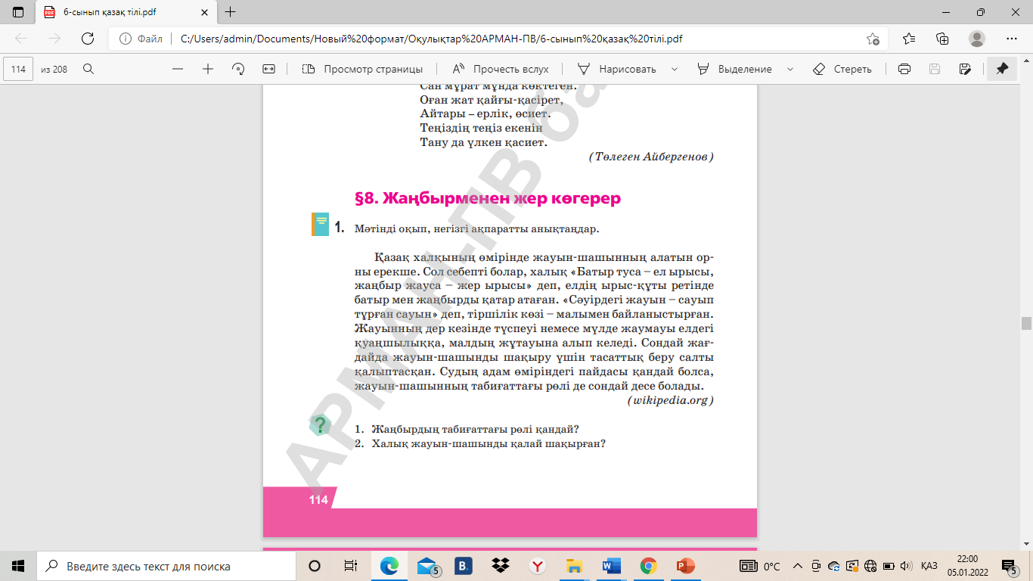The image size is (1033, 581).
Task: Click the heading §8. Жаңбырменен жер көгерер
Action: (488, 198)
